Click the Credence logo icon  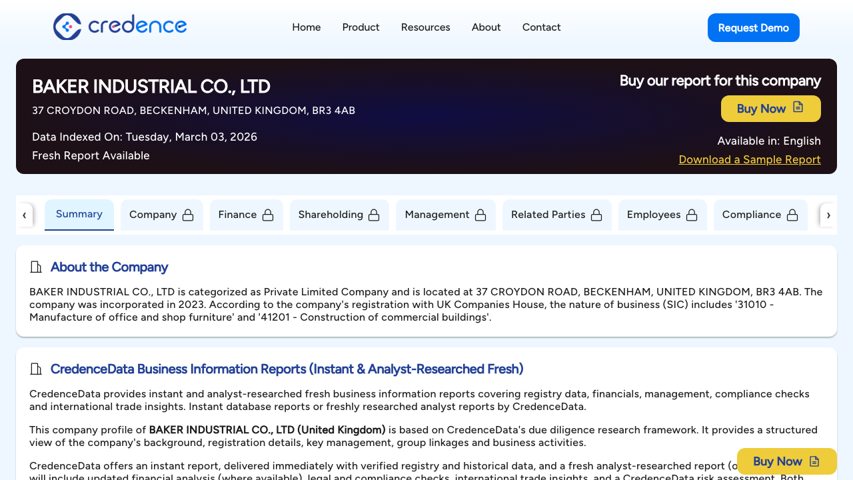66,27
